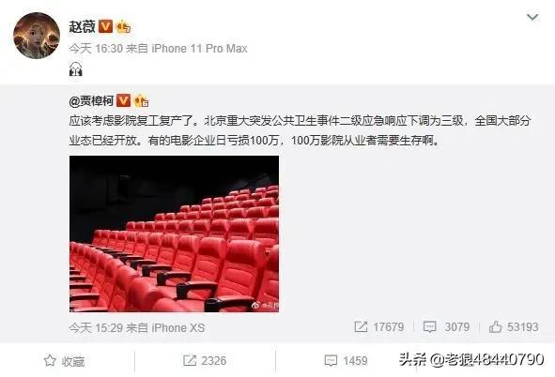The width and height of the screenshot is (555, 377).
Task: Enlarge the red cinema seats photo
Action: click(174, 234)
